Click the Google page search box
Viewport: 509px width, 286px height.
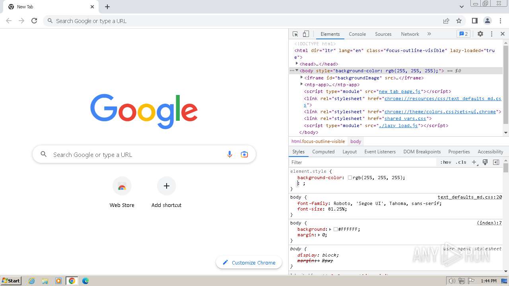144,155
